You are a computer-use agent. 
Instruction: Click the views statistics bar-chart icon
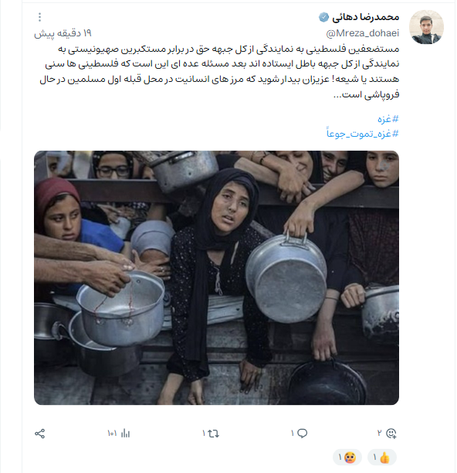125,434
